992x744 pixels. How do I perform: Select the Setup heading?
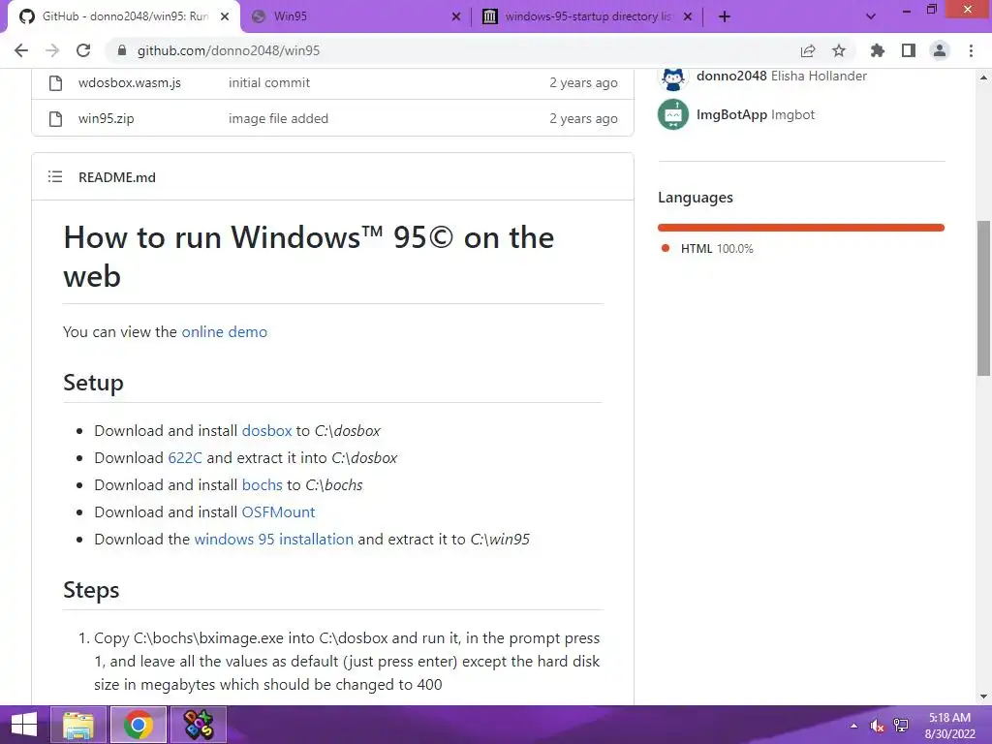(x=93, y=383)
